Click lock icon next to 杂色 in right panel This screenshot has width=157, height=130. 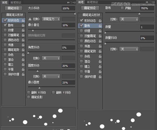[x=100, y=56]
